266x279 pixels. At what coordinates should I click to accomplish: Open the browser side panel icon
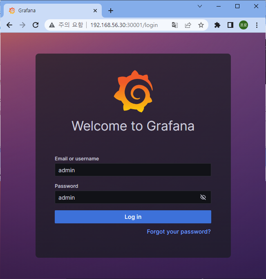230,25
